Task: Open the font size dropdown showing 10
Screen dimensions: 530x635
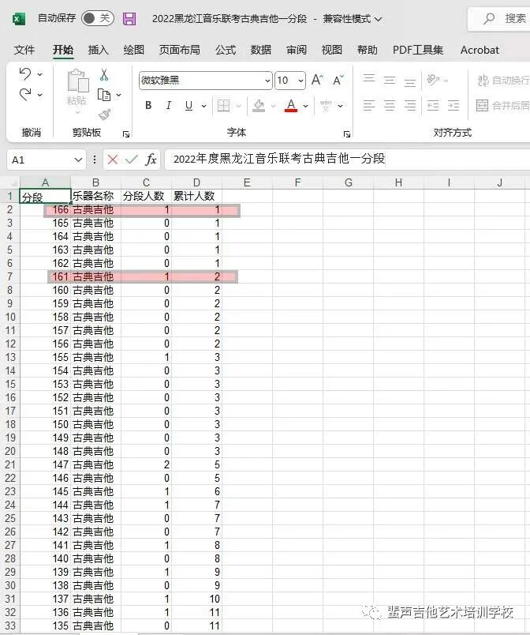Action: 300,81
